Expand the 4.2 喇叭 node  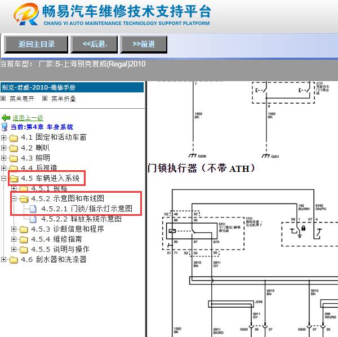pos(3,148)
